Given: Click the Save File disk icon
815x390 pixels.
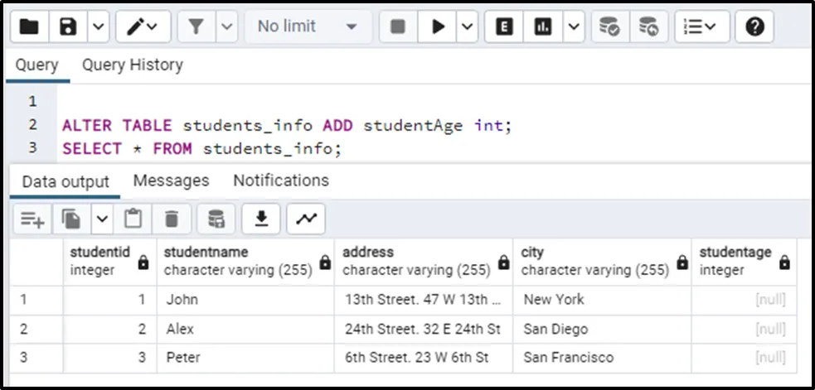Looking at the screenshot, I should 68,27.
